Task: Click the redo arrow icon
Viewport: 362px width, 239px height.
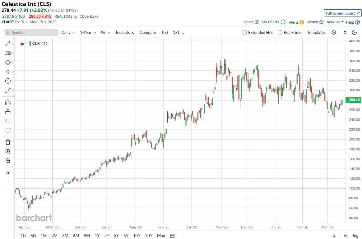Action: tap(7, 130)
